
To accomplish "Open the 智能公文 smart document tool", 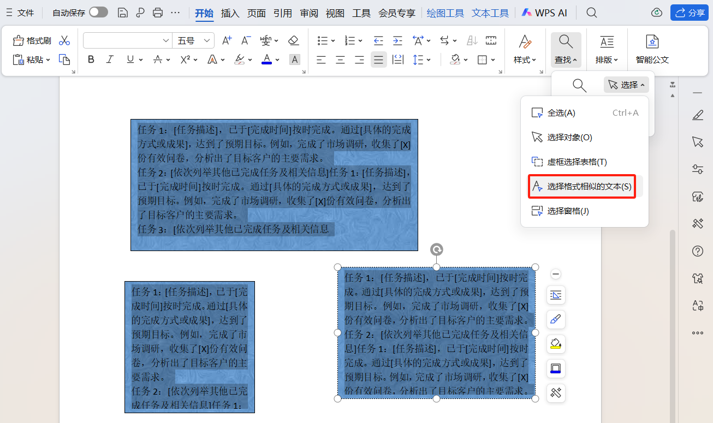I will tap(652, 48).
